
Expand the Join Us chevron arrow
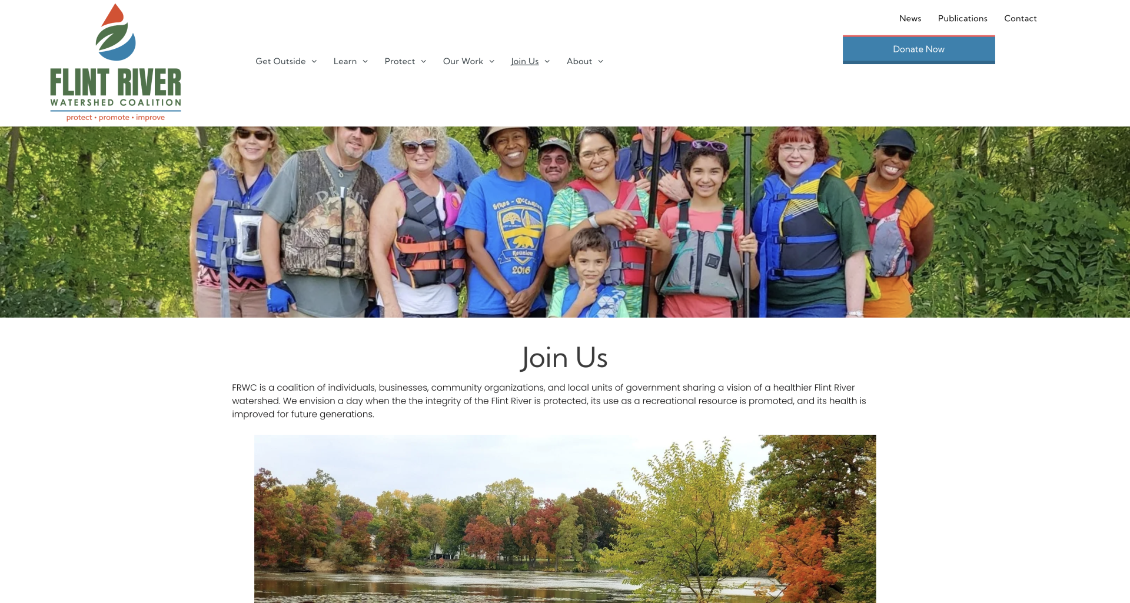point(547,62)
